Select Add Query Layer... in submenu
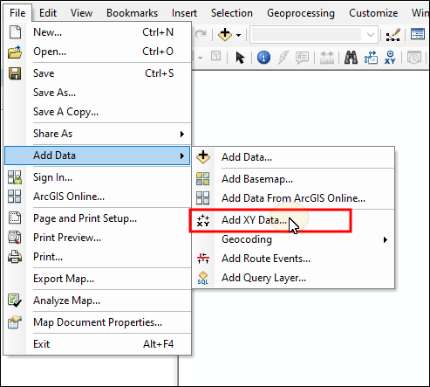The image size is (430, 387). [x=293, y=278]
